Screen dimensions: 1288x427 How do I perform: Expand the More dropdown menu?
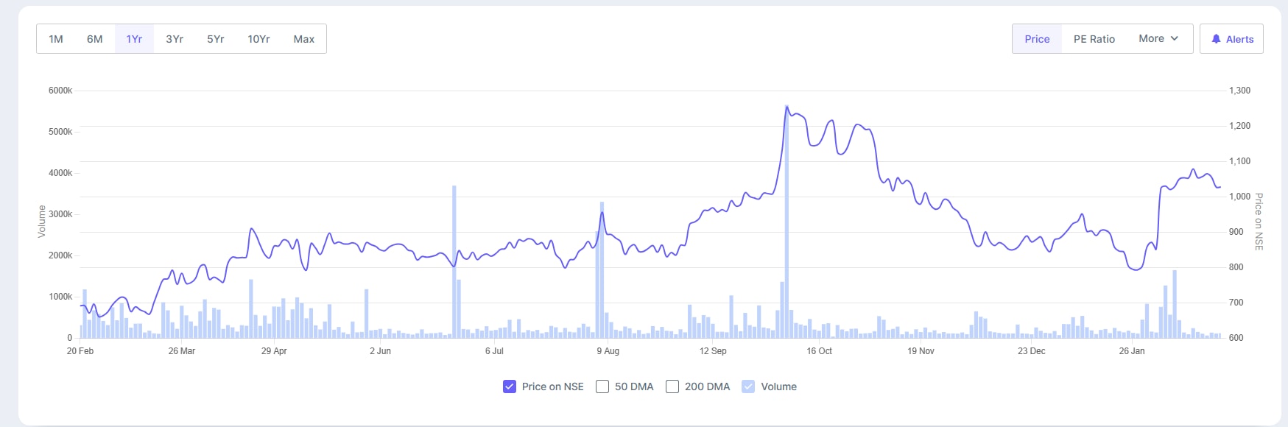(1158, 38)
